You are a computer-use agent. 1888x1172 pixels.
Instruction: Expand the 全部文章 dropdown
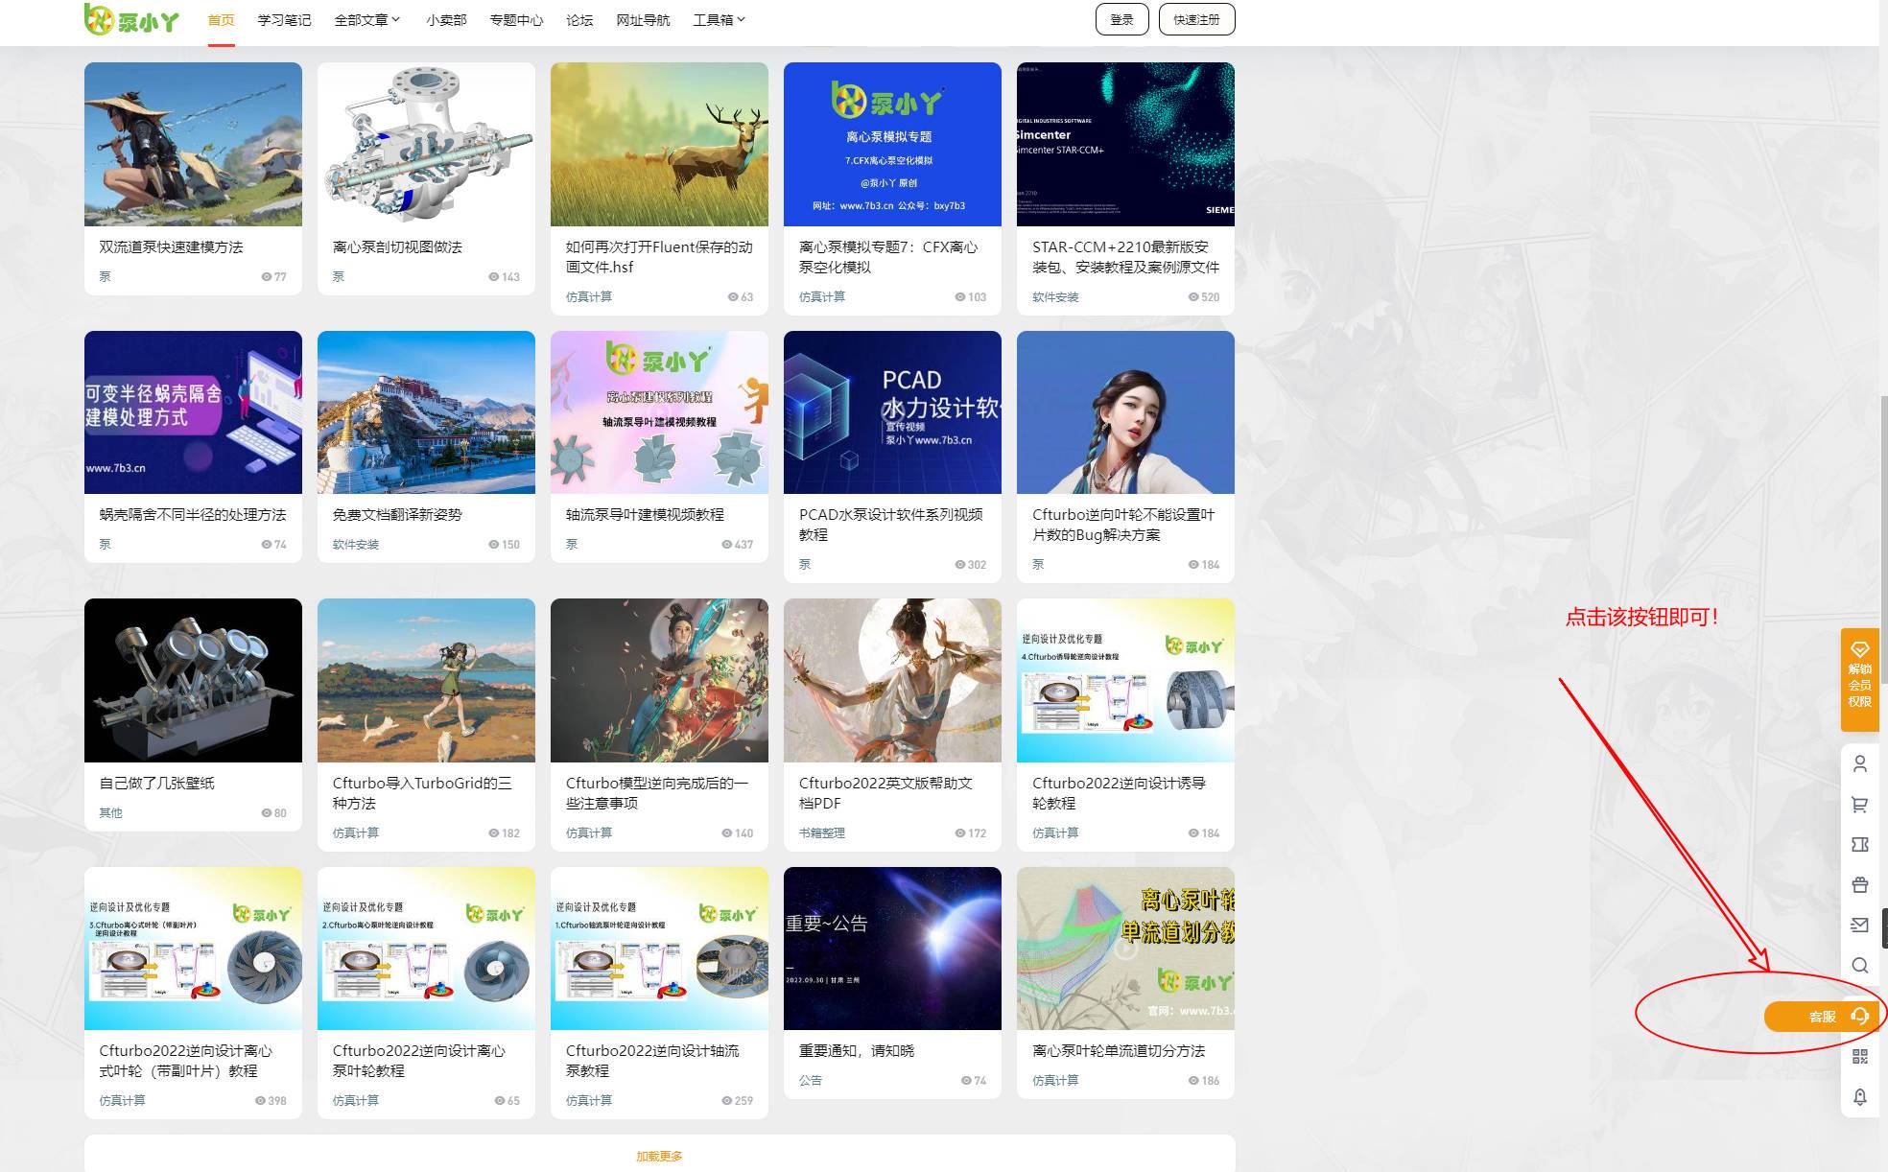tap(367, 20)
